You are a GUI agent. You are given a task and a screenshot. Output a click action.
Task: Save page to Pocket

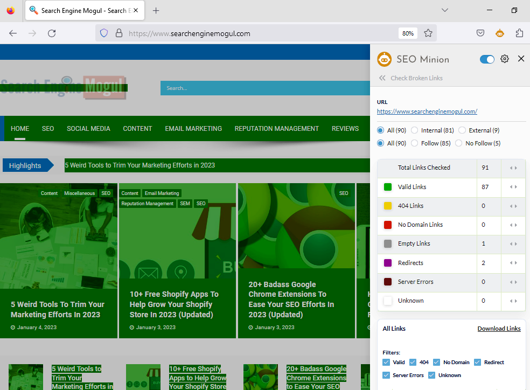click(x=480, y=33)
